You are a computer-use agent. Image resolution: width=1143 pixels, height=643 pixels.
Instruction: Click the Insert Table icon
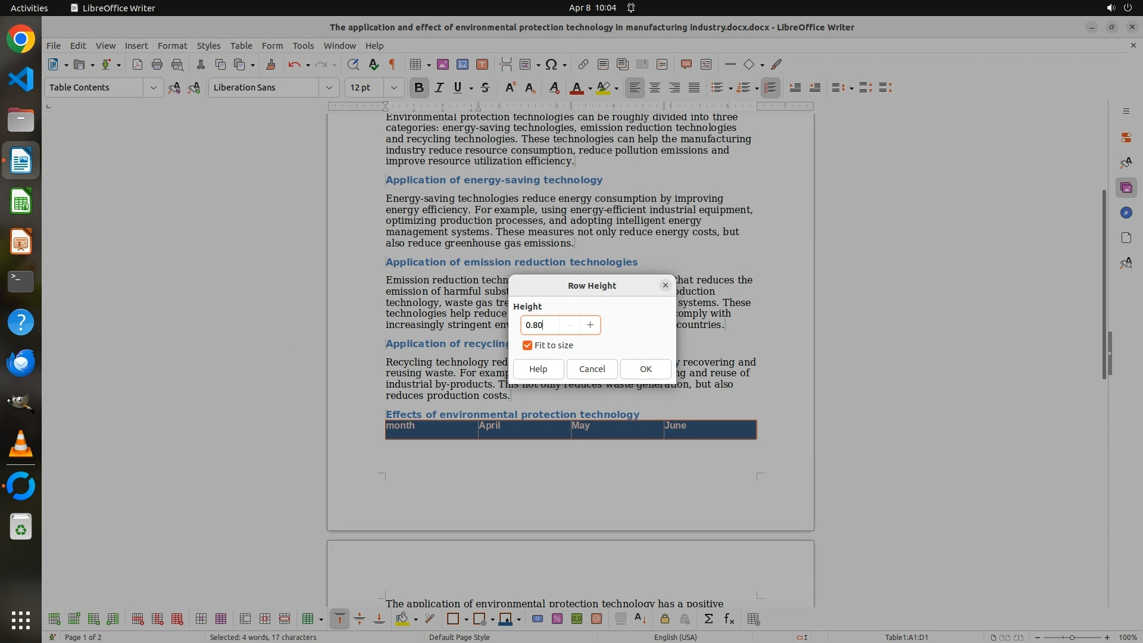point(416,64)
